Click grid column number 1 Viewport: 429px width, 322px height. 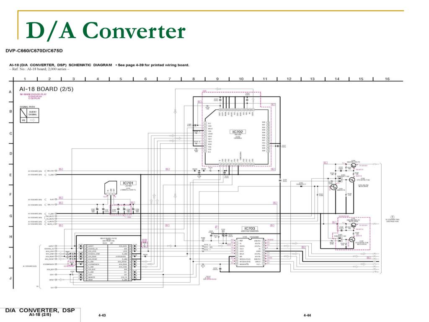point(25,79)
